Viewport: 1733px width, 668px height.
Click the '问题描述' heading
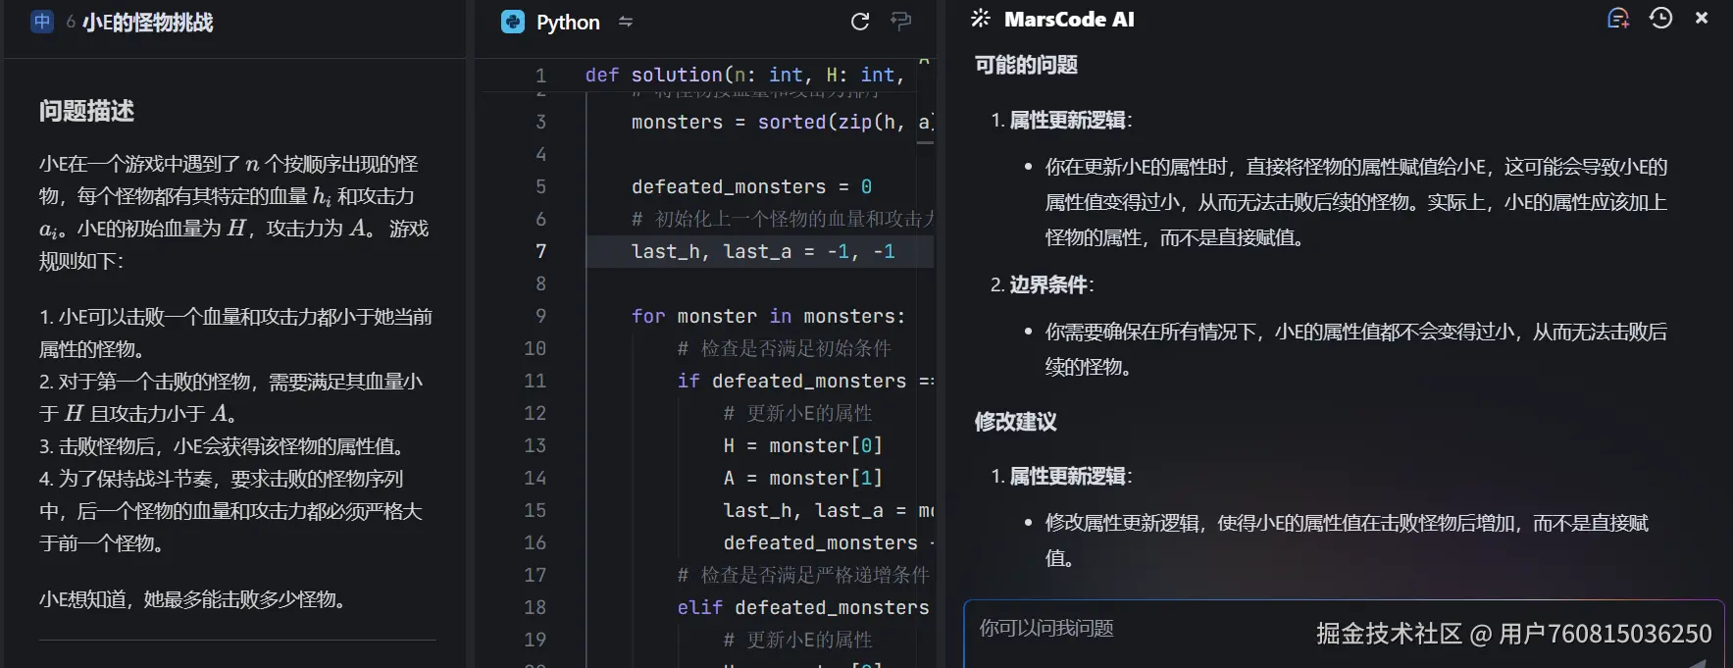pos(86,111)
